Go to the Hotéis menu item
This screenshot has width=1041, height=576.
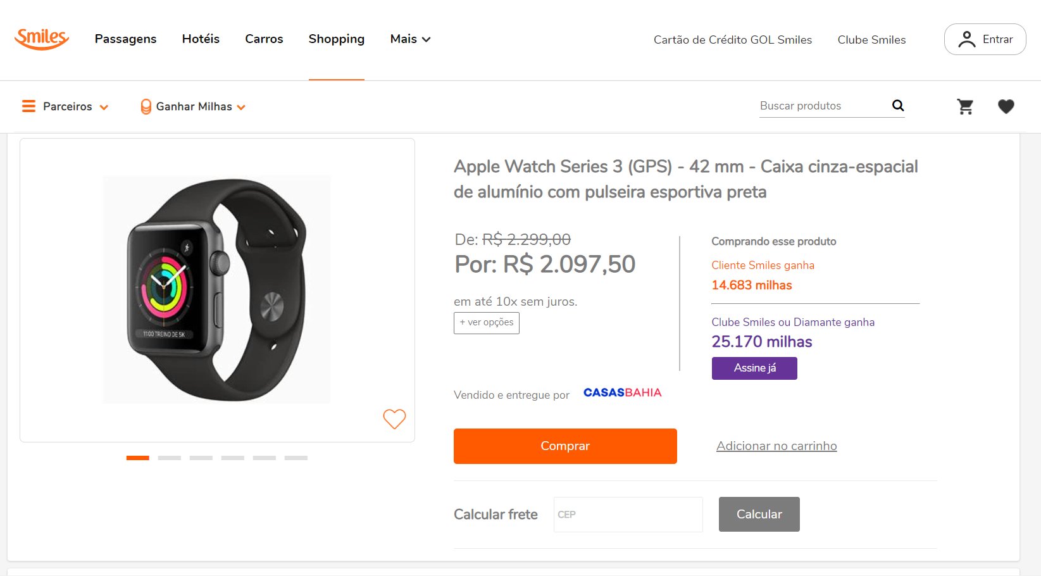201,39
